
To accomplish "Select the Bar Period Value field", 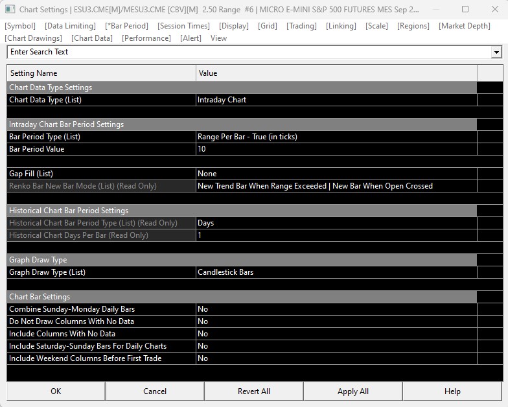I will tap(336, 149).
